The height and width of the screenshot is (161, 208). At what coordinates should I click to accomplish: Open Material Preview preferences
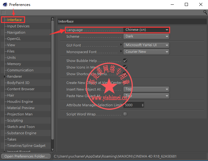(21, 108)
